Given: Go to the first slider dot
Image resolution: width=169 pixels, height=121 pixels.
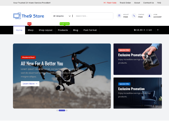Looking at the screenshot, I should click(57, 110).
